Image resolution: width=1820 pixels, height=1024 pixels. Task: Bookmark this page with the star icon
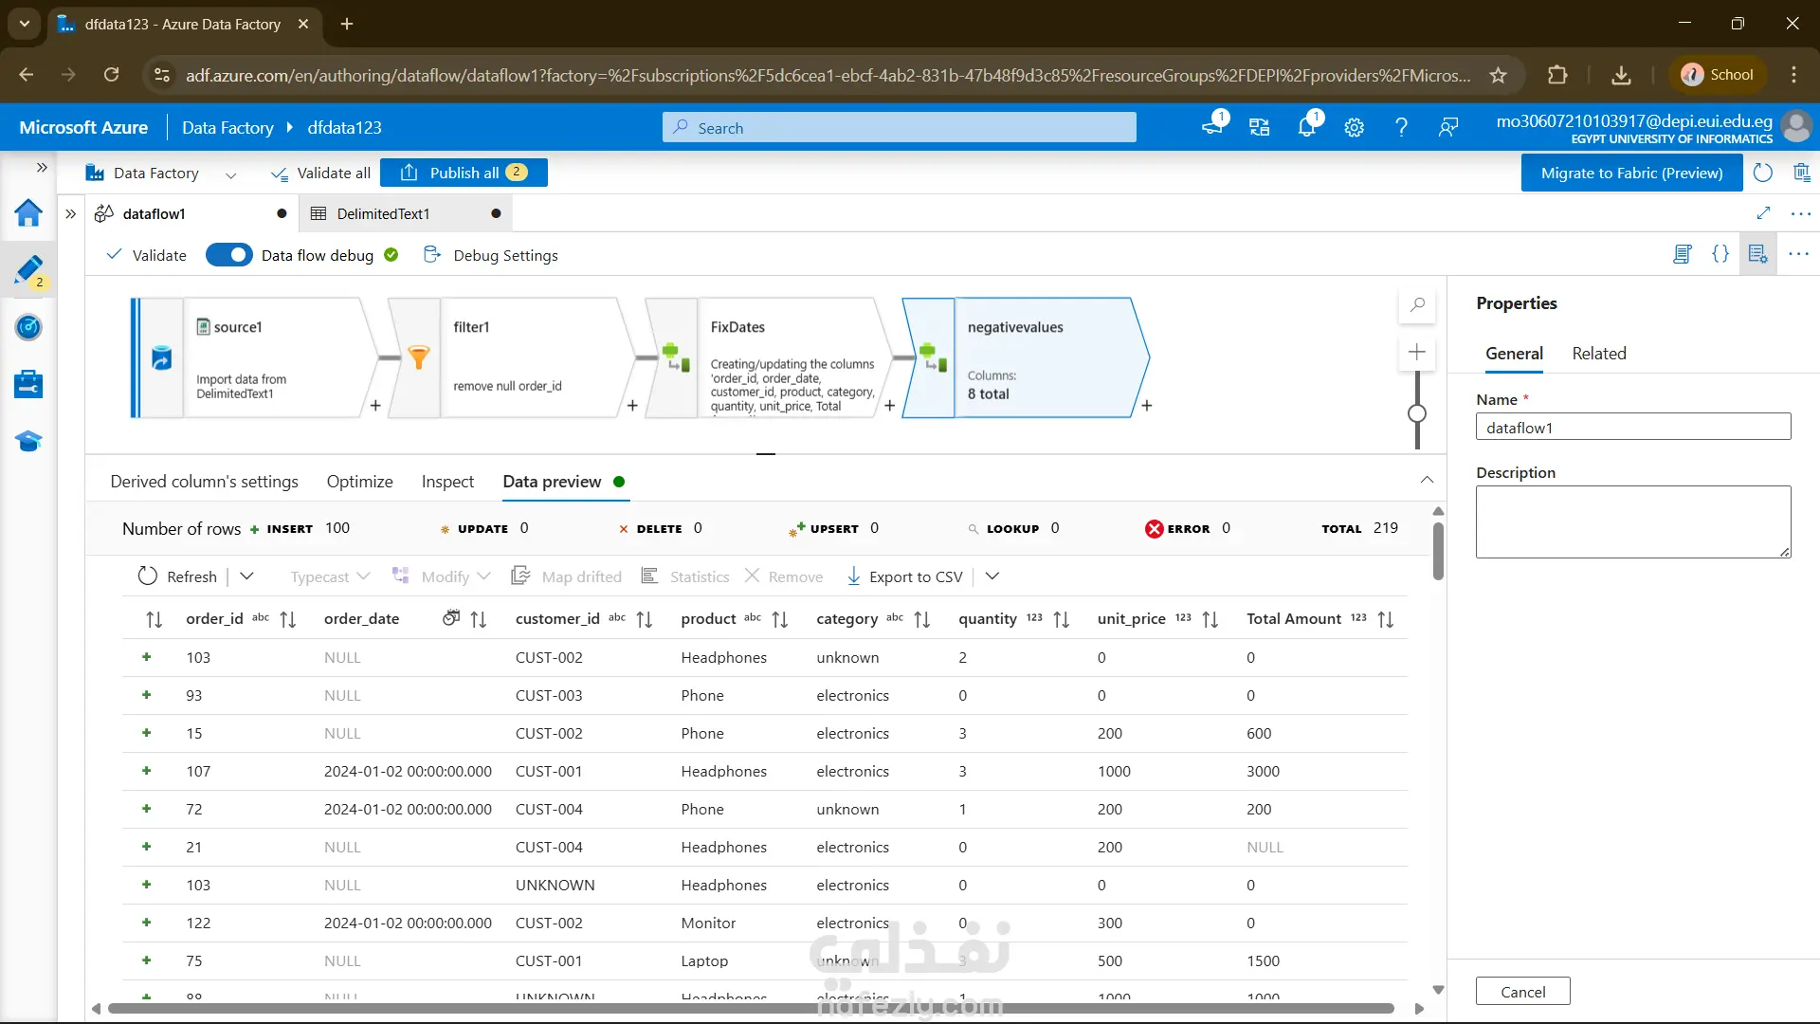[1498, 75]
